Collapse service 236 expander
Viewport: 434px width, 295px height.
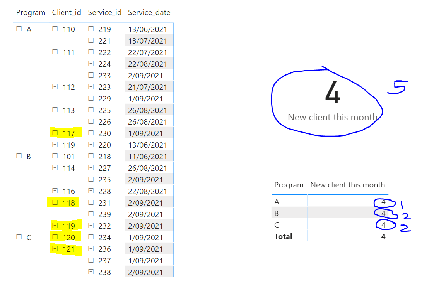click(x=91, y=249)
